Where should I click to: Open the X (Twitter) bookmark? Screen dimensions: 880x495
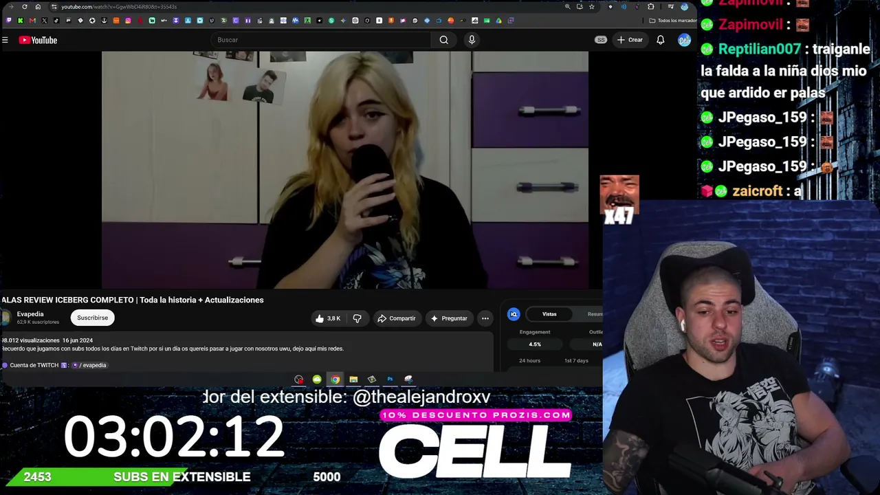(44, 21)
